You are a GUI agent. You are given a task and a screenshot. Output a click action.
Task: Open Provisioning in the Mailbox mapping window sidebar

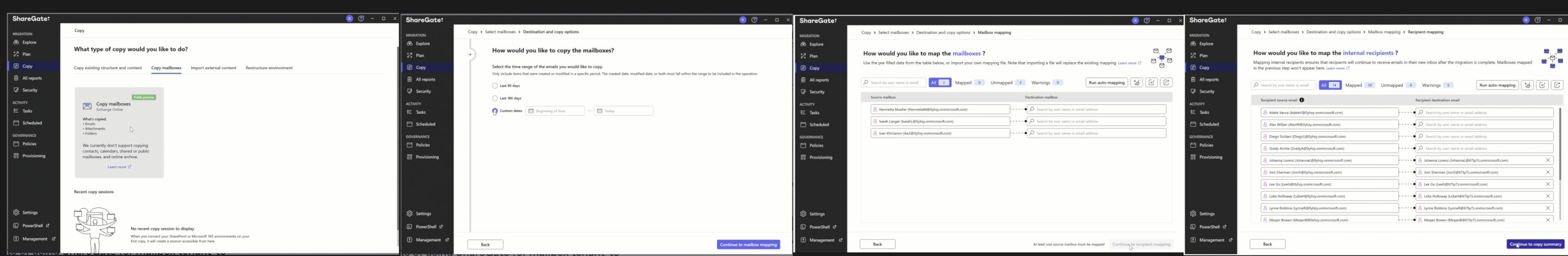[x=820, y=157]
